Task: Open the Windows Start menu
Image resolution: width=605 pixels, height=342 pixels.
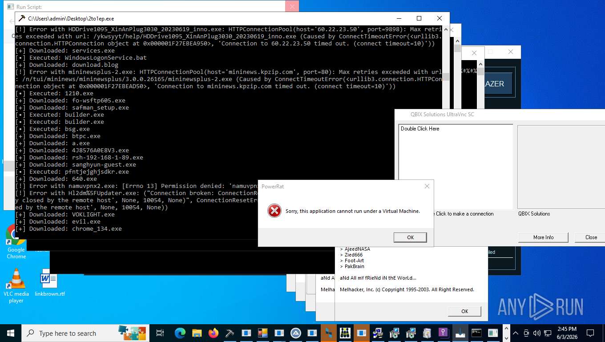Action: tap(10, 333)
